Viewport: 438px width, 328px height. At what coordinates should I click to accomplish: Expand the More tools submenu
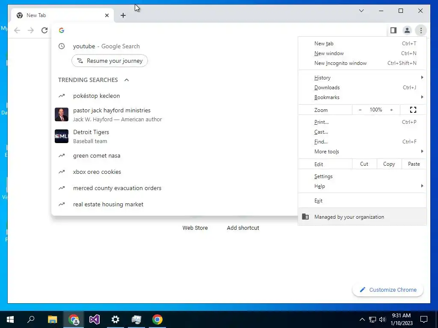tap(362, 152)
